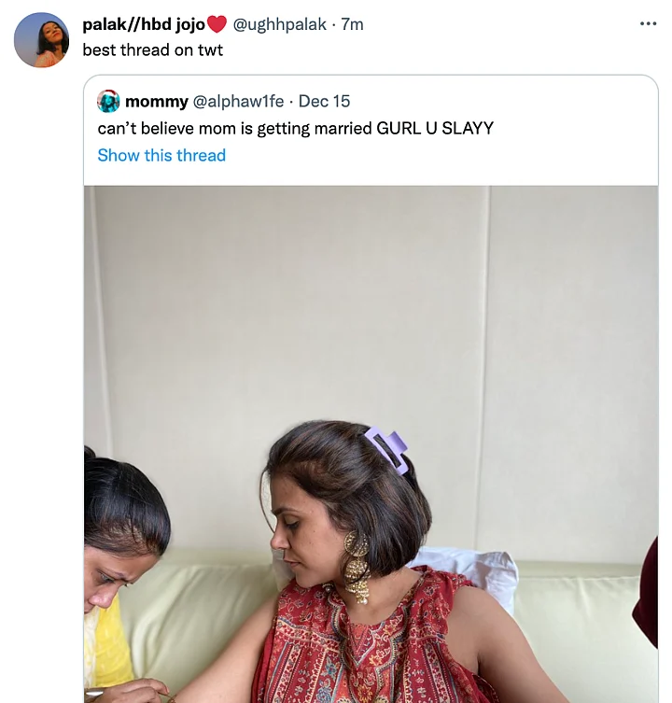This screenshot has height=703, width=672.
Task: Open the three-dot more options menu
Action: coord(648,24)
